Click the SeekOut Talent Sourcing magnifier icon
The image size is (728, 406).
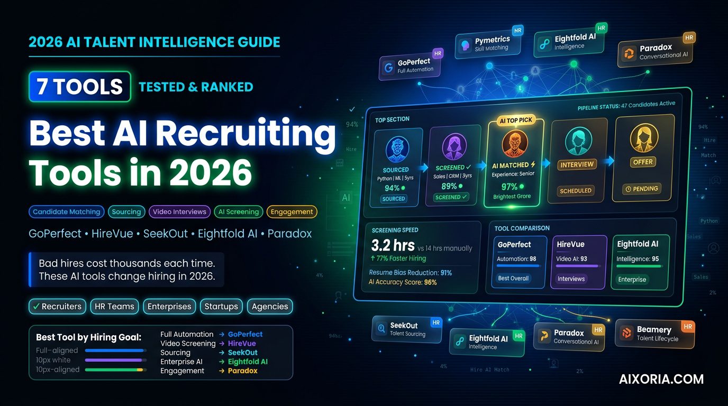click(x=381, y=328)
